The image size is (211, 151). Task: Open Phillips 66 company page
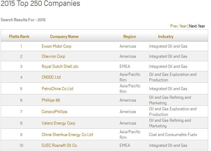pyautogui.click(x=51, y=100)
